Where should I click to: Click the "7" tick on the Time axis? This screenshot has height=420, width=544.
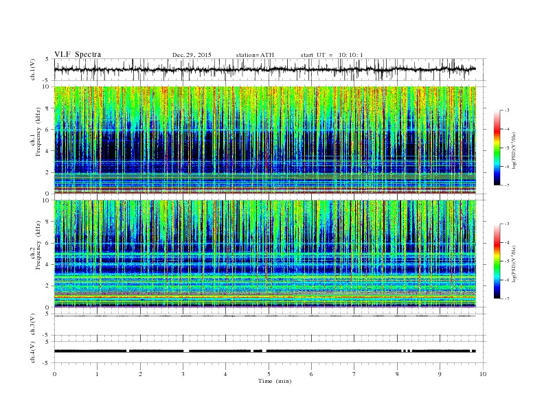pos(354,374)
